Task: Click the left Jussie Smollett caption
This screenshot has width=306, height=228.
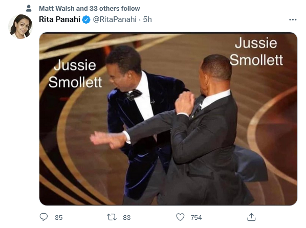Action: tap(75, 74)
